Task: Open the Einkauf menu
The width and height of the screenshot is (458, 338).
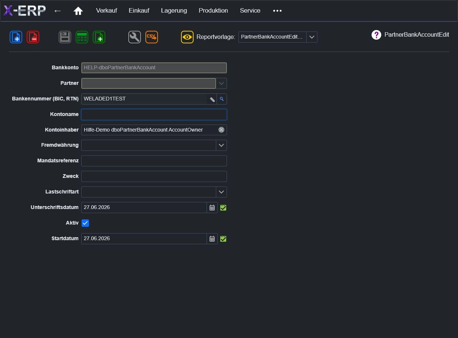Action: point(139,11)
